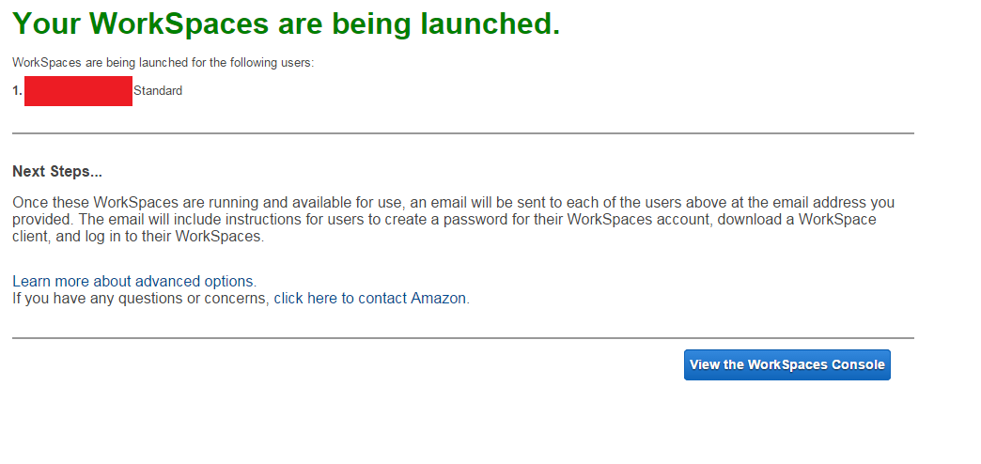Click the Next Steps... heading
This screenshot has height=464, width=981.
pyautogui.click(x=57, y=171)
